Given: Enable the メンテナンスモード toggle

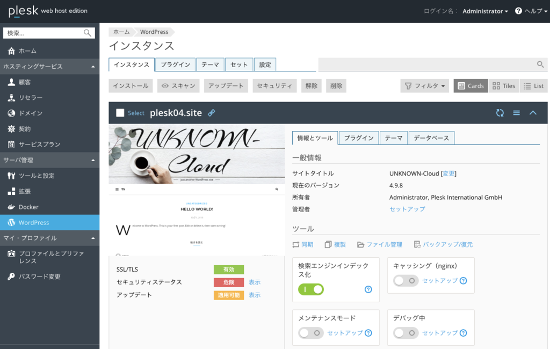Looking at the screenshot, I should tap(310, 333).
